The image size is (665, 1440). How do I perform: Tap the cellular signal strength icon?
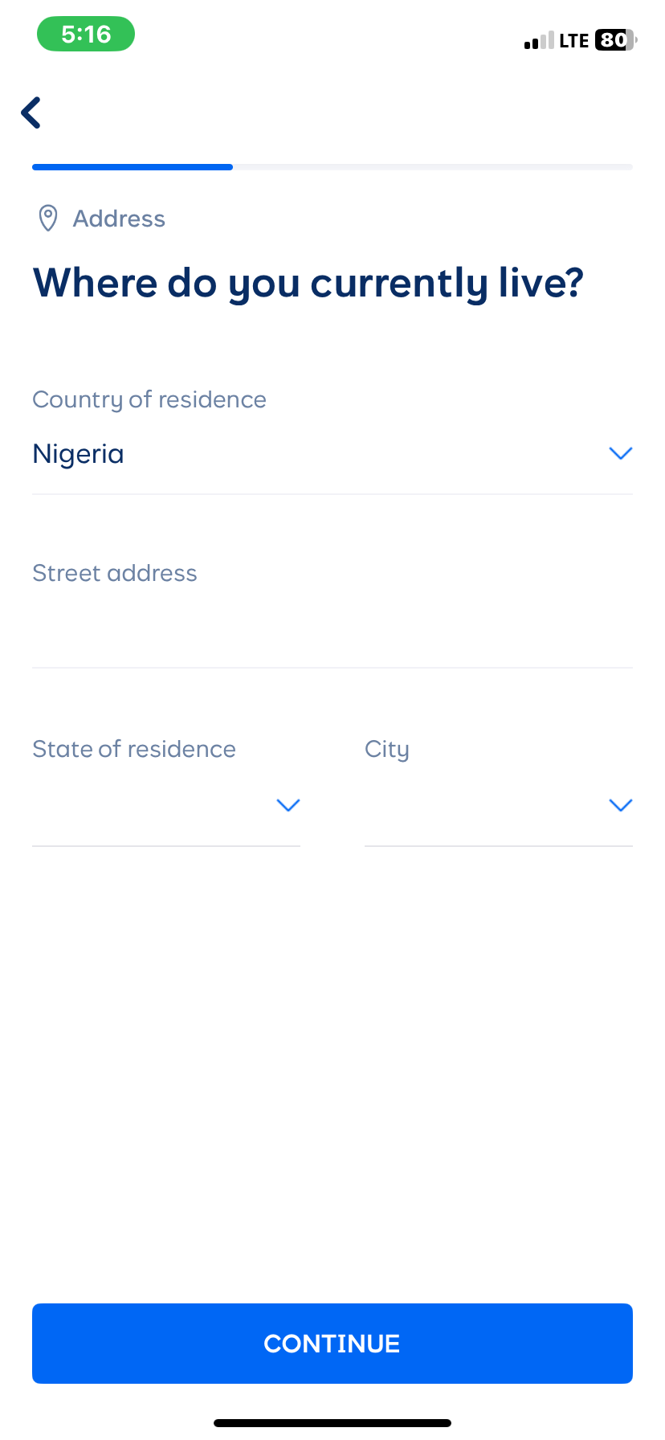539,41
